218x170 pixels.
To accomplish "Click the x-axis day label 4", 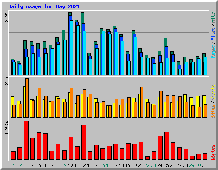I will pyautogui.click(x=33, y=165).
